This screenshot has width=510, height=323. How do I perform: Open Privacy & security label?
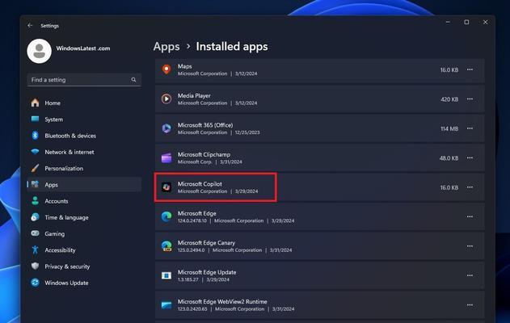click(x=67, y=266)
